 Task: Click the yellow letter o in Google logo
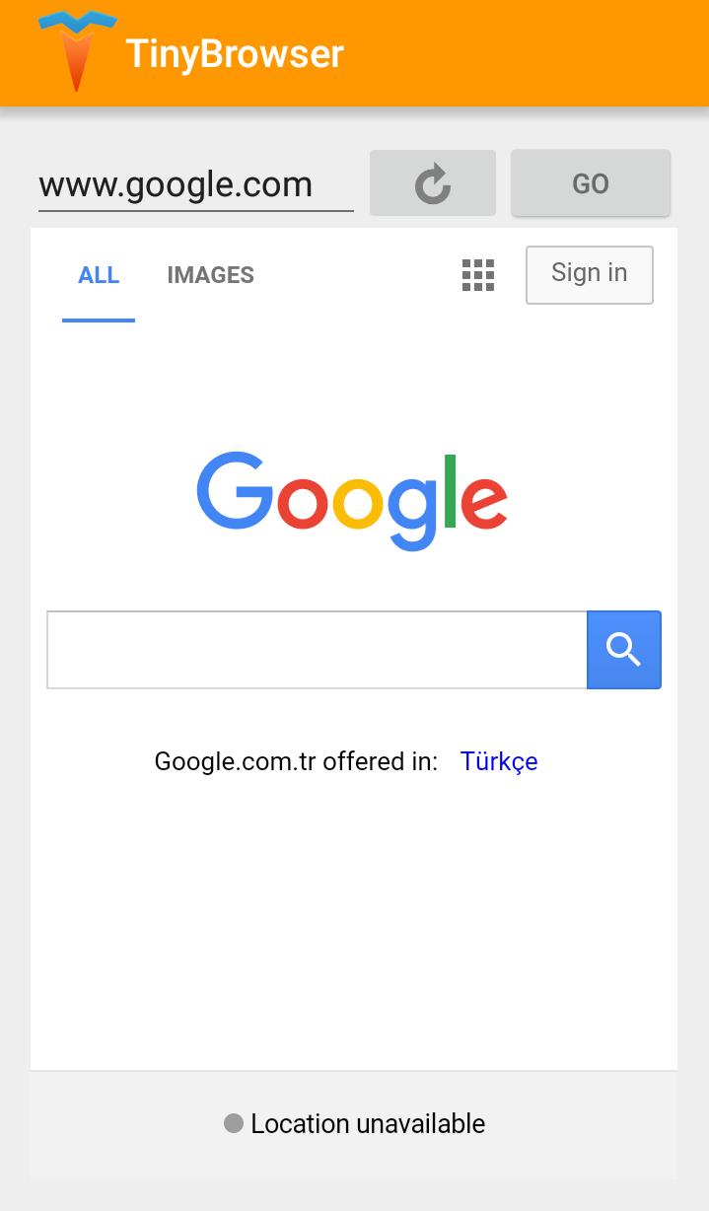[x=357, y=502]
